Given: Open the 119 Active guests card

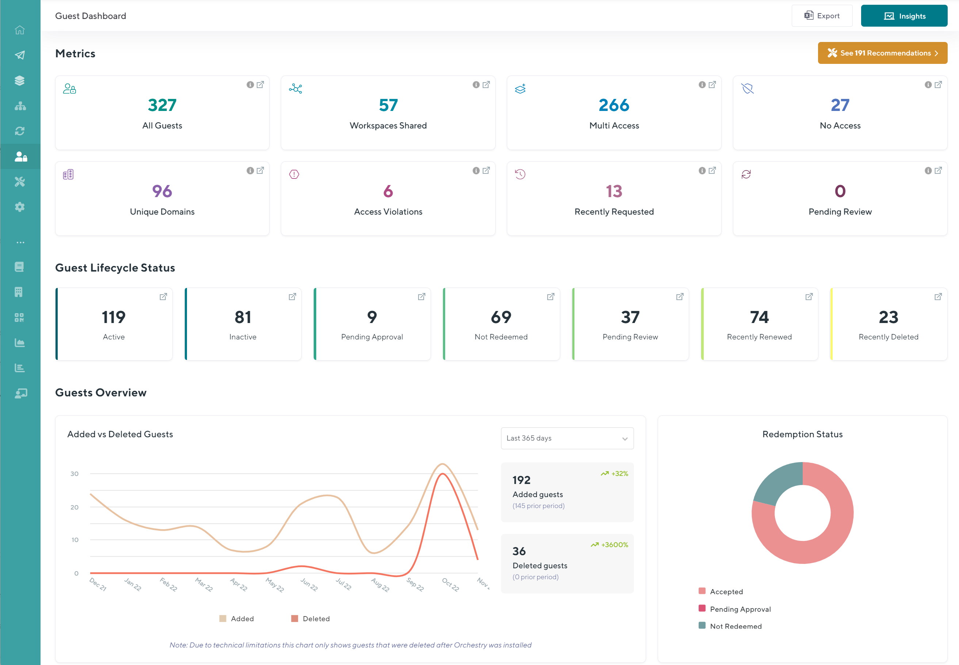Looking at the screenshot, I should pos(114,324).
